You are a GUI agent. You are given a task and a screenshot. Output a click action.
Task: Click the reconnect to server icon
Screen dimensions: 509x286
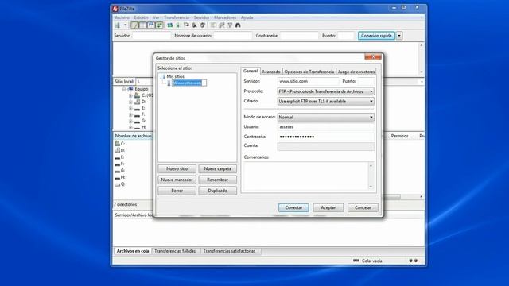tap(203, 25)
